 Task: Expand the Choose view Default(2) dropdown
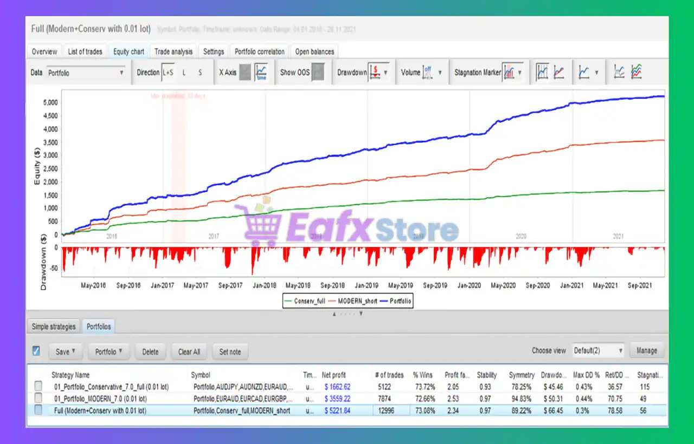[599, 351]
